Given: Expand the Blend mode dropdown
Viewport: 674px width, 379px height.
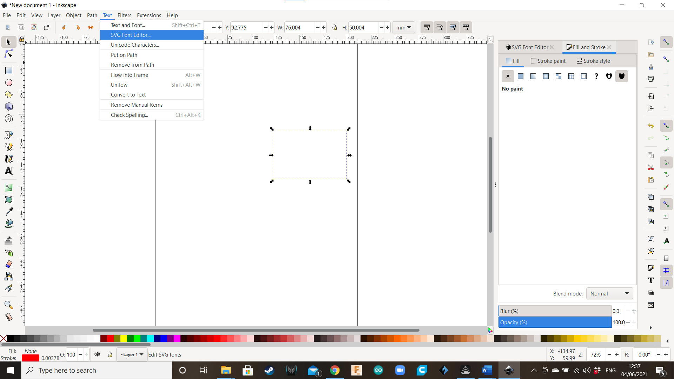Looking at the screenshot, I should click(609, 293).
